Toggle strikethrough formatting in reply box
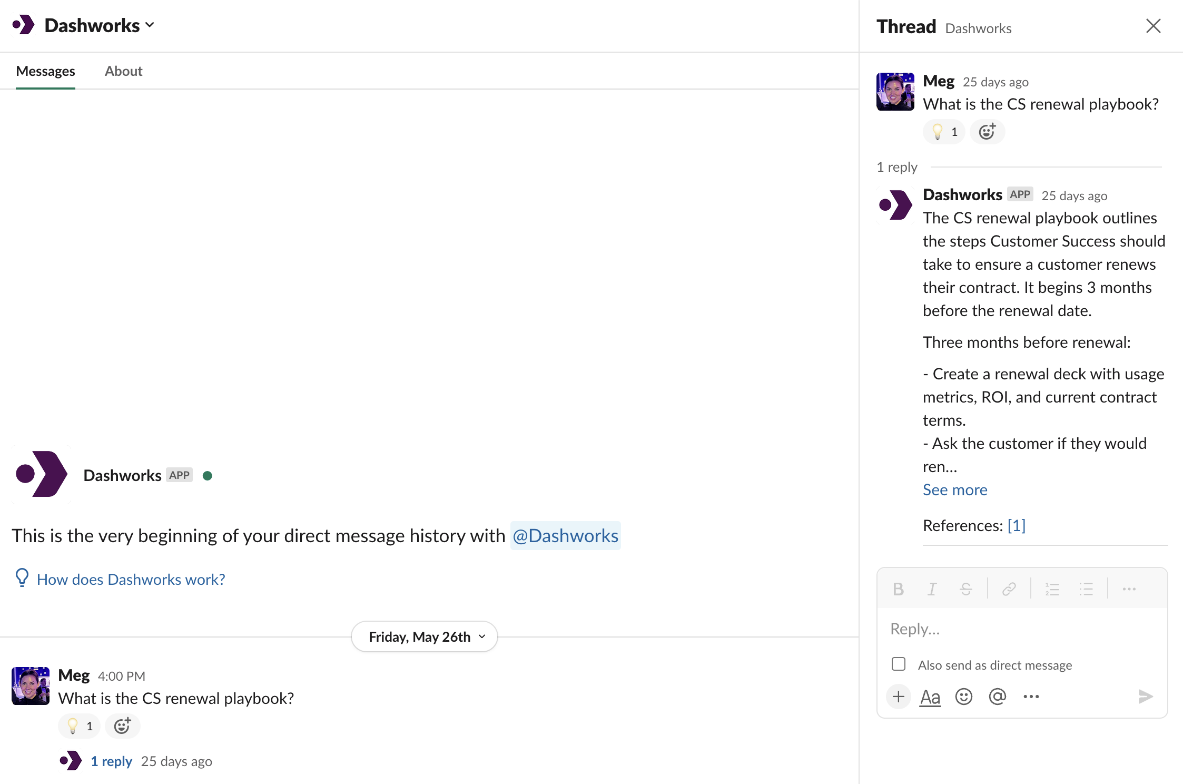This screenshot has height=784, width=1183. pyautogui.click(x=965, y=589)
